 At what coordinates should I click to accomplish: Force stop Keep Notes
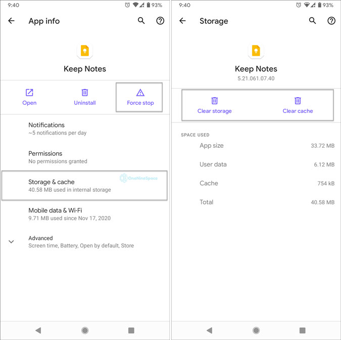tap(140, 97)
